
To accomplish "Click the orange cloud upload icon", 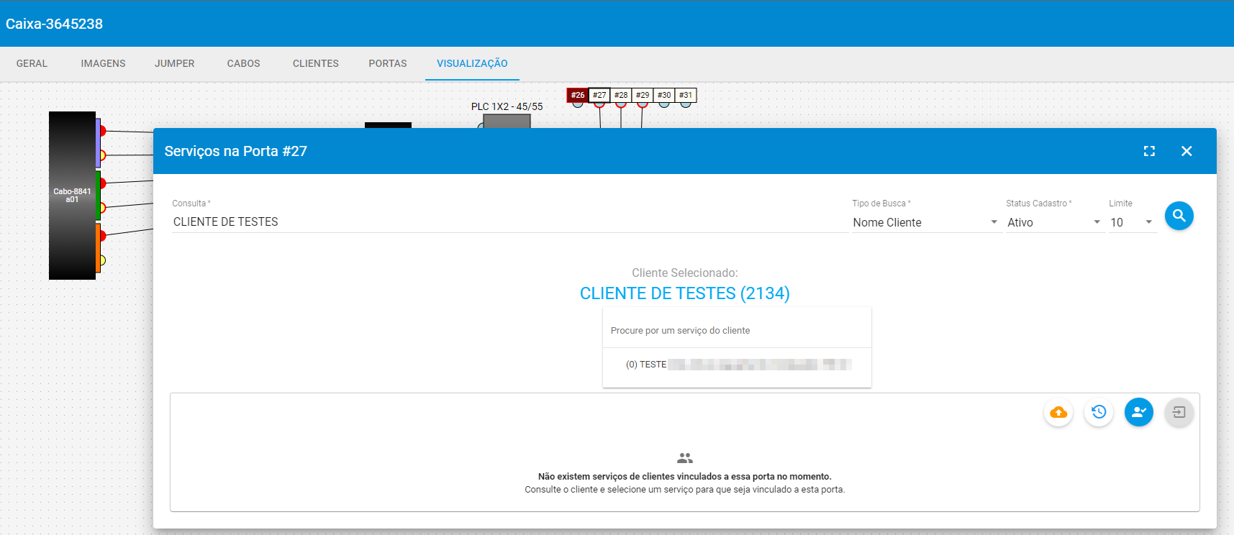I will click(x=1058, y=412).
